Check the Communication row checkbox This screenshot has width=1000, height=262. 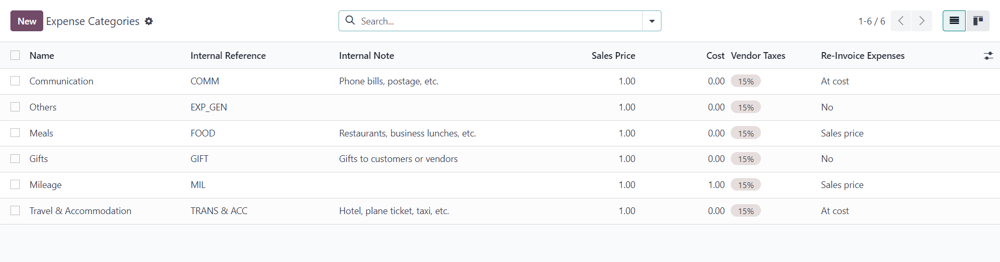pyautogui.click(x=15, y=81)
